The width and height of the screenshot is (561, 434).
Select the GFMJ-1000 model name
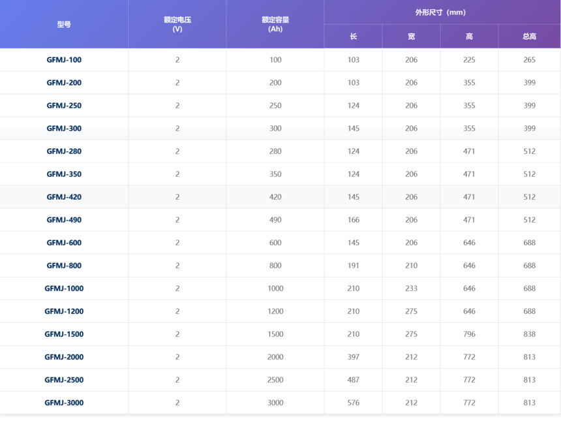tap(64, 288)
